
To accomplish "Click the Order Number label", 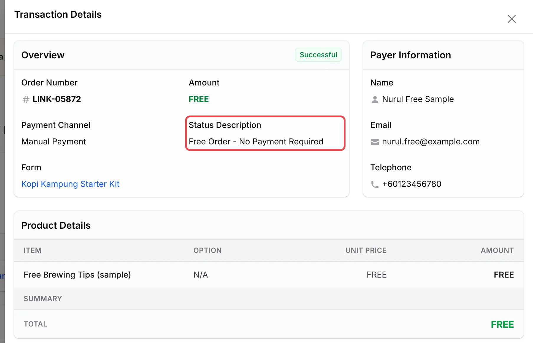I will point(49,83).
